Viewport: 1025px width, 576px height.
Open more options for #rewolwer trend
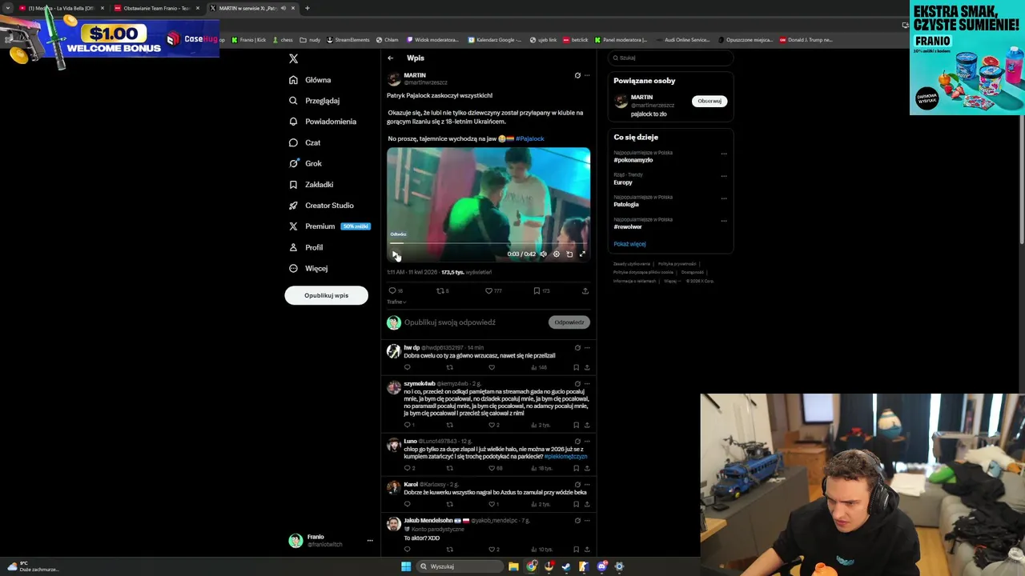tap(724, 221)
